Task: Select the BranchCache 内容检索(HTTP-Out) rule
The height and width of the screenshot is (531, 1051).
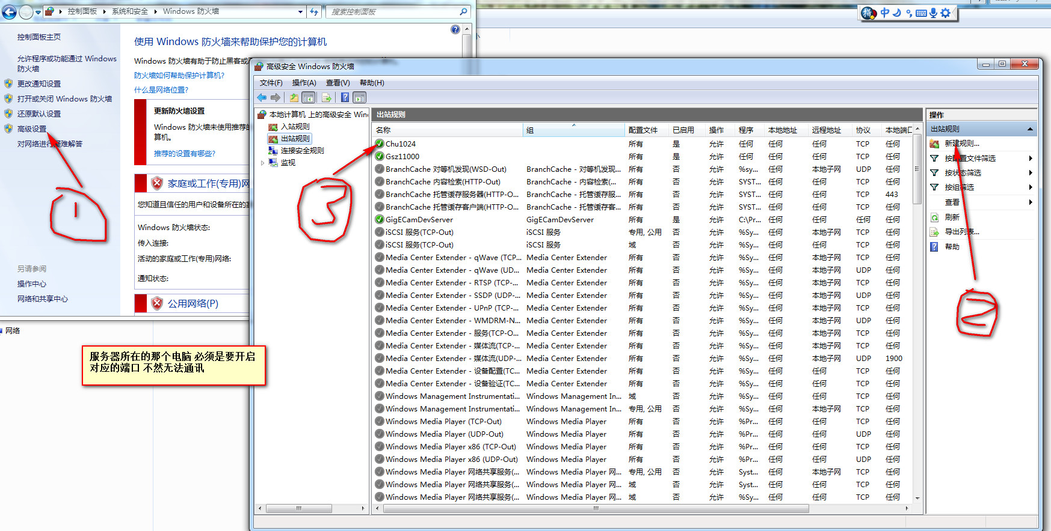Action: 642,181
